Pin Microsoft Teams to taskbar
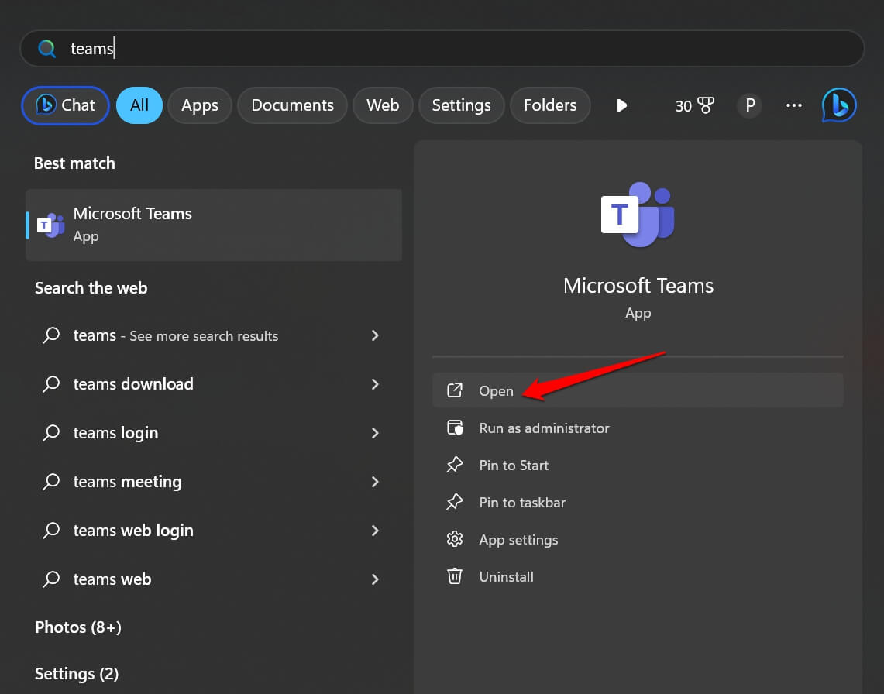 [638, 503]
